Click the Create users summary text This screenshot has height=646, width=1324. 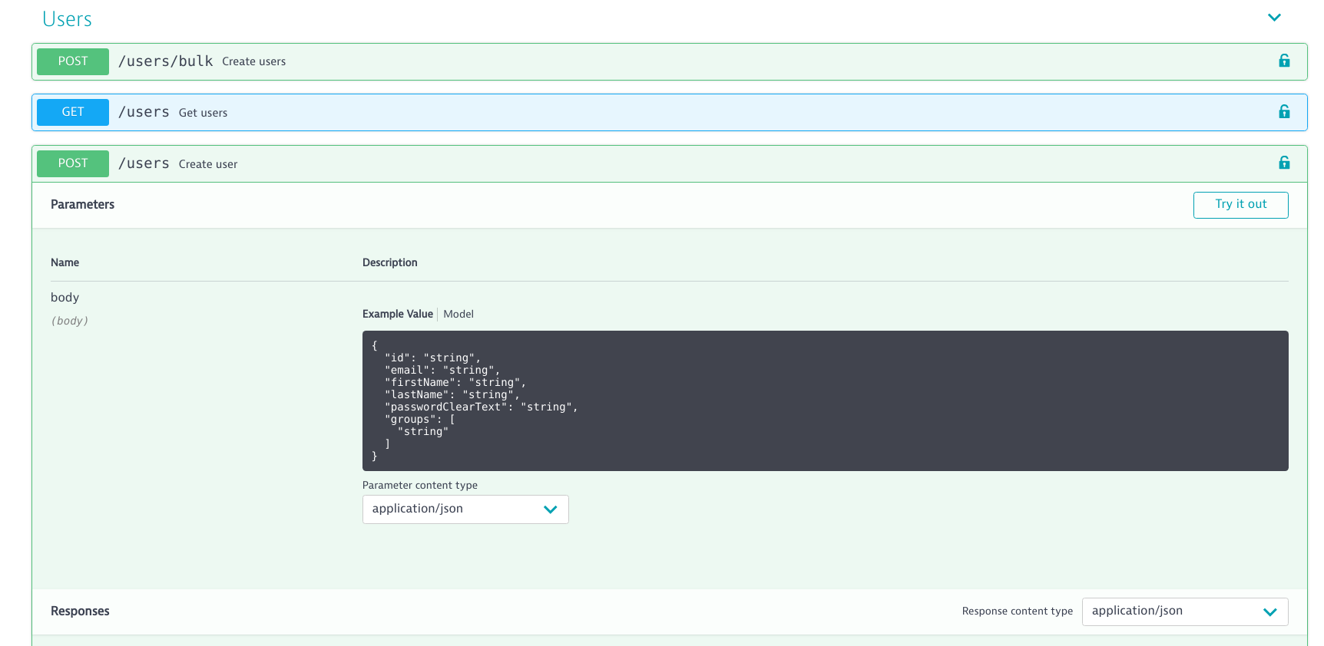253,61
